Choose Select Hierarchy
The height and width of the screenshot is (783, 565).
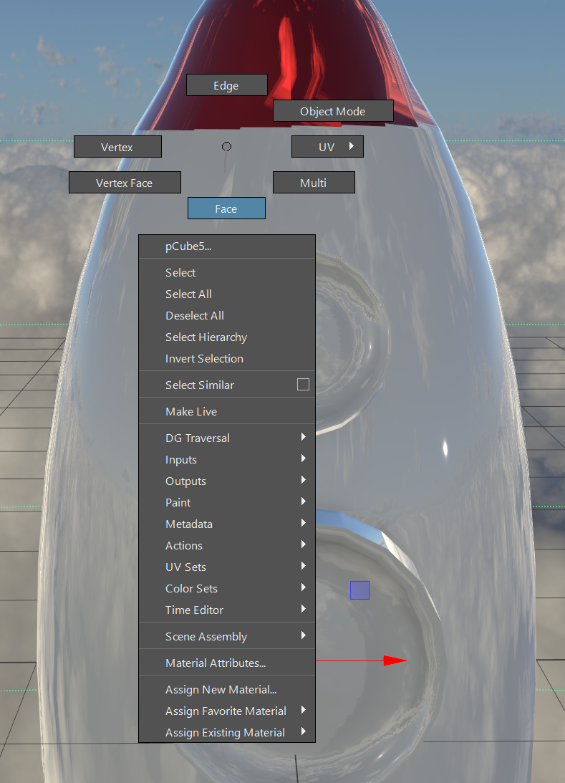[227, 337]
